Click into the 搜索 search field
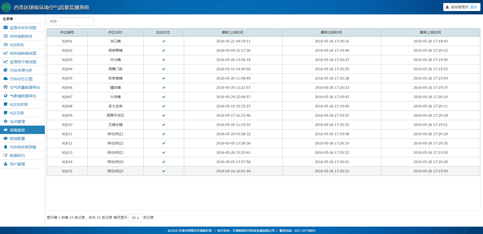This screenshot has height=234, width=483. [70, 21]
